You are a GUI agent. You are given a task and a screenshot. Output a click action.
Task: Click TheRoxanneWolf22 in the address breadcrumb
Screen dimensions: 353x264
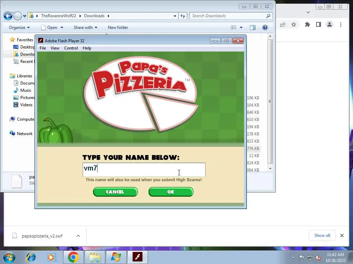[x=59, y=16]
